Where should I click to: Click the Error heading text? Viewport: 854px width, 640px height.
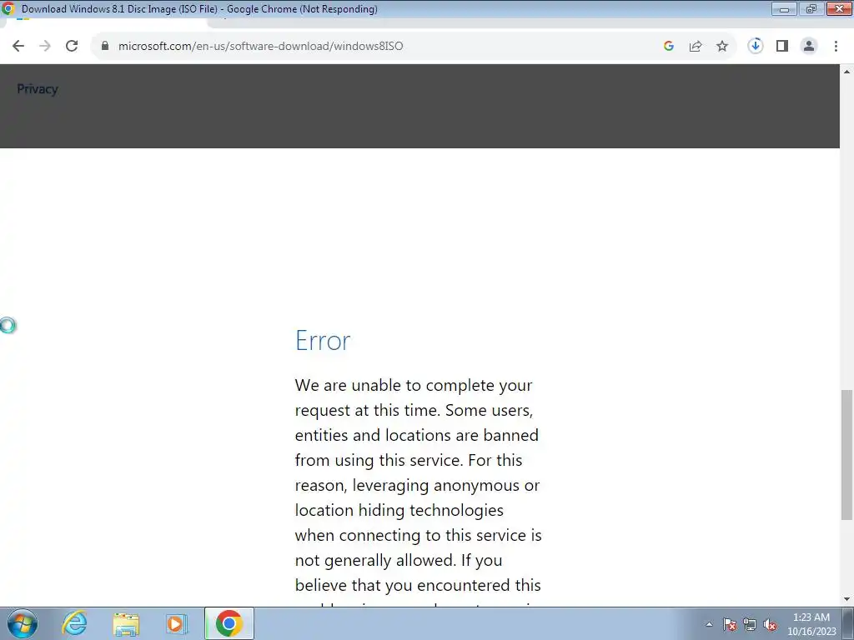pyautogui.click(x=323, y=341)
